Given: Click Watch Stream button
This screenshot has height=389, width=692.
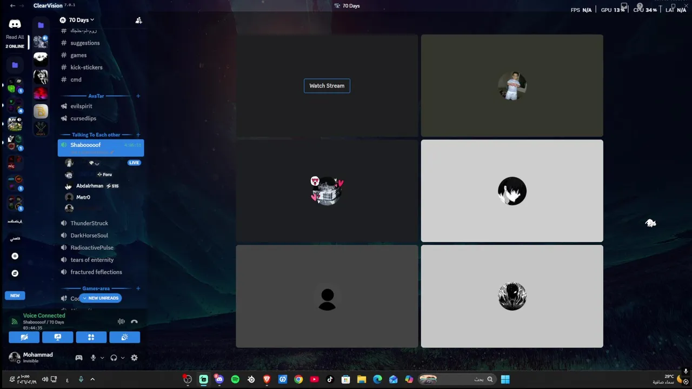Looking at the screenshot, I should pos(327,86).
